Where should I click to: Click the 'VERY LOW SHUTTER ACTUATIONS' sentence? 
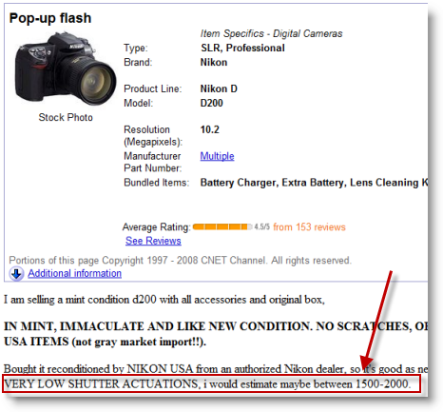pyautogui.click(x=207, y=384)
